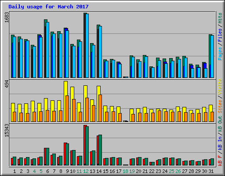Click the green kB bar for day 14

pyautogui.click(x=100, y=150)
